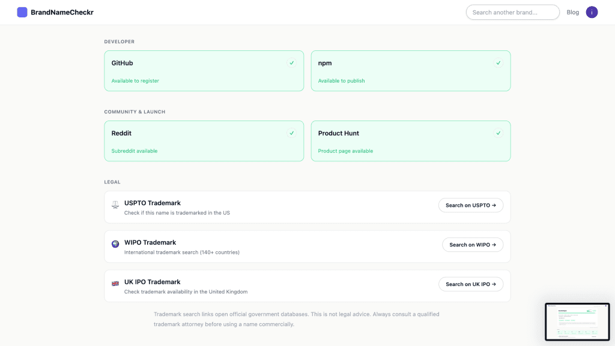The width and height of the screenshot is (615, 346).
Task: Focus the Search another brand field
Action: pyautogui.click(x=513, y=12)
